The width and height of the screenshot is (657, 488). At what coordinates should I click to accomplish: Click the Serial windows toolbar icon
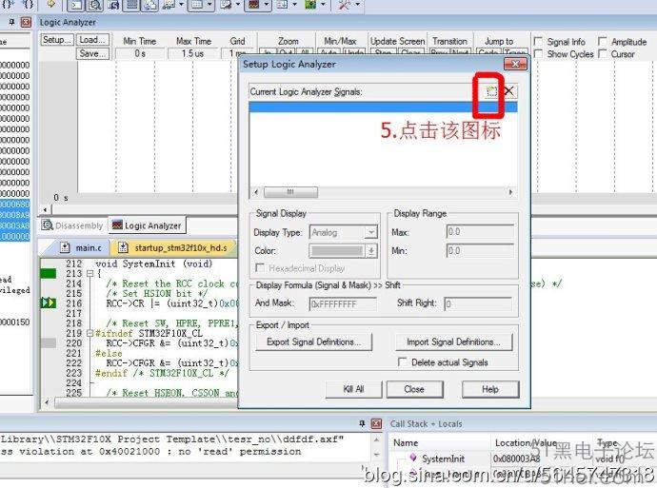[226, 5]
